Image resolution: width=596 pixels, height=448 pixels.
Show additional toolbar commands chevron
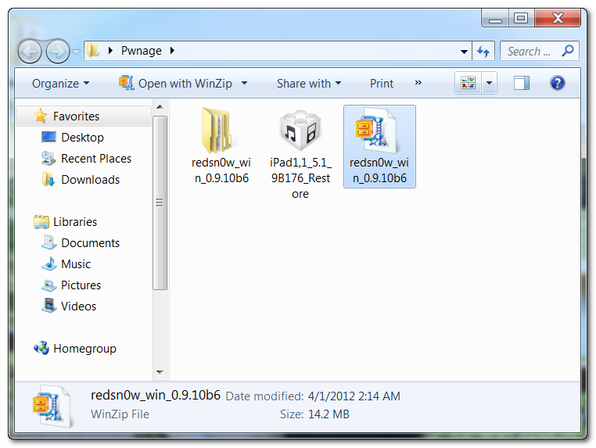pos(418,82)
